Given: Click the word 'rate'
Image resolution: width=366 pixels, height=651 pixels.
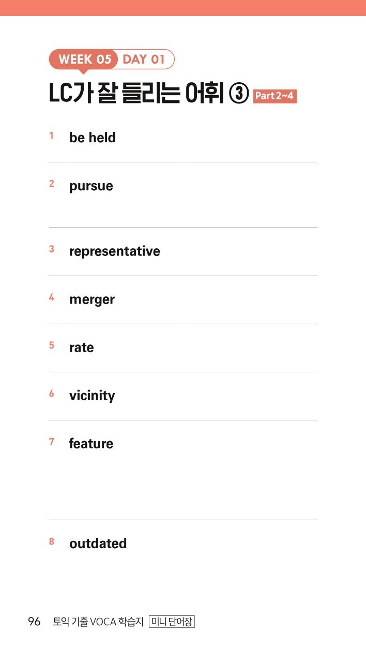Looking at the screenshot, I should click(x=82, y=347).
